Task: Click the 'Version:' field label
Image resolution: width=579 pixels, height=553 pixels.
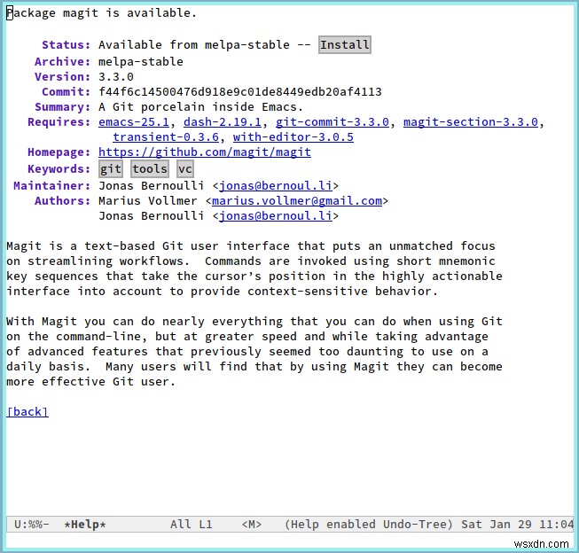Action: click(62, 76)
